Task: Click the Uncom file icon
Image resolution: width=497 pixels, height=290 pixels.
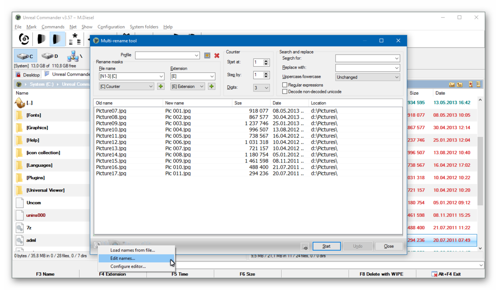Action: pos(19,203)
